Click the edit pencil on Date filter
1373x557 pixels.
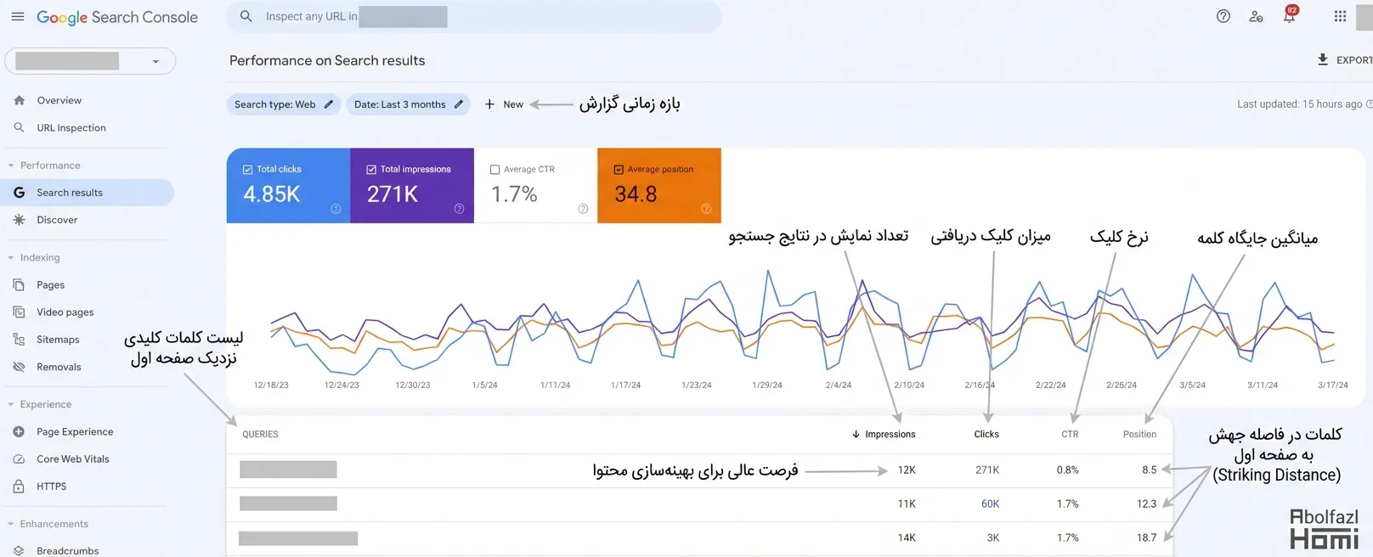(x=459, y=104)
